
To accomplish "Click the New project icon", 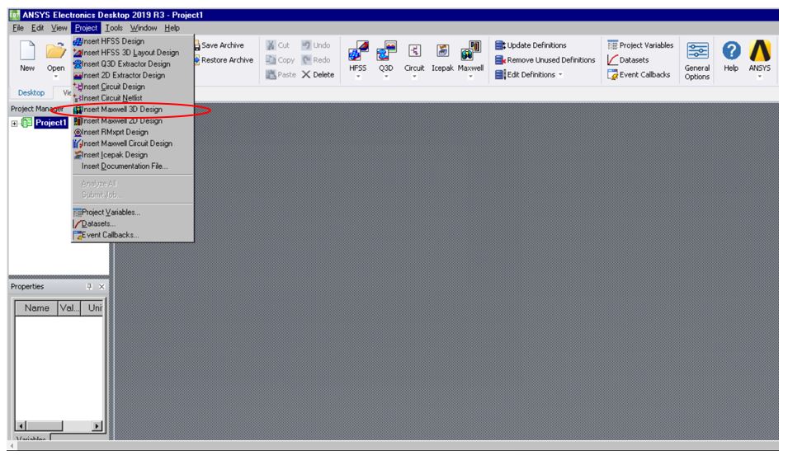I will [27, 51].
